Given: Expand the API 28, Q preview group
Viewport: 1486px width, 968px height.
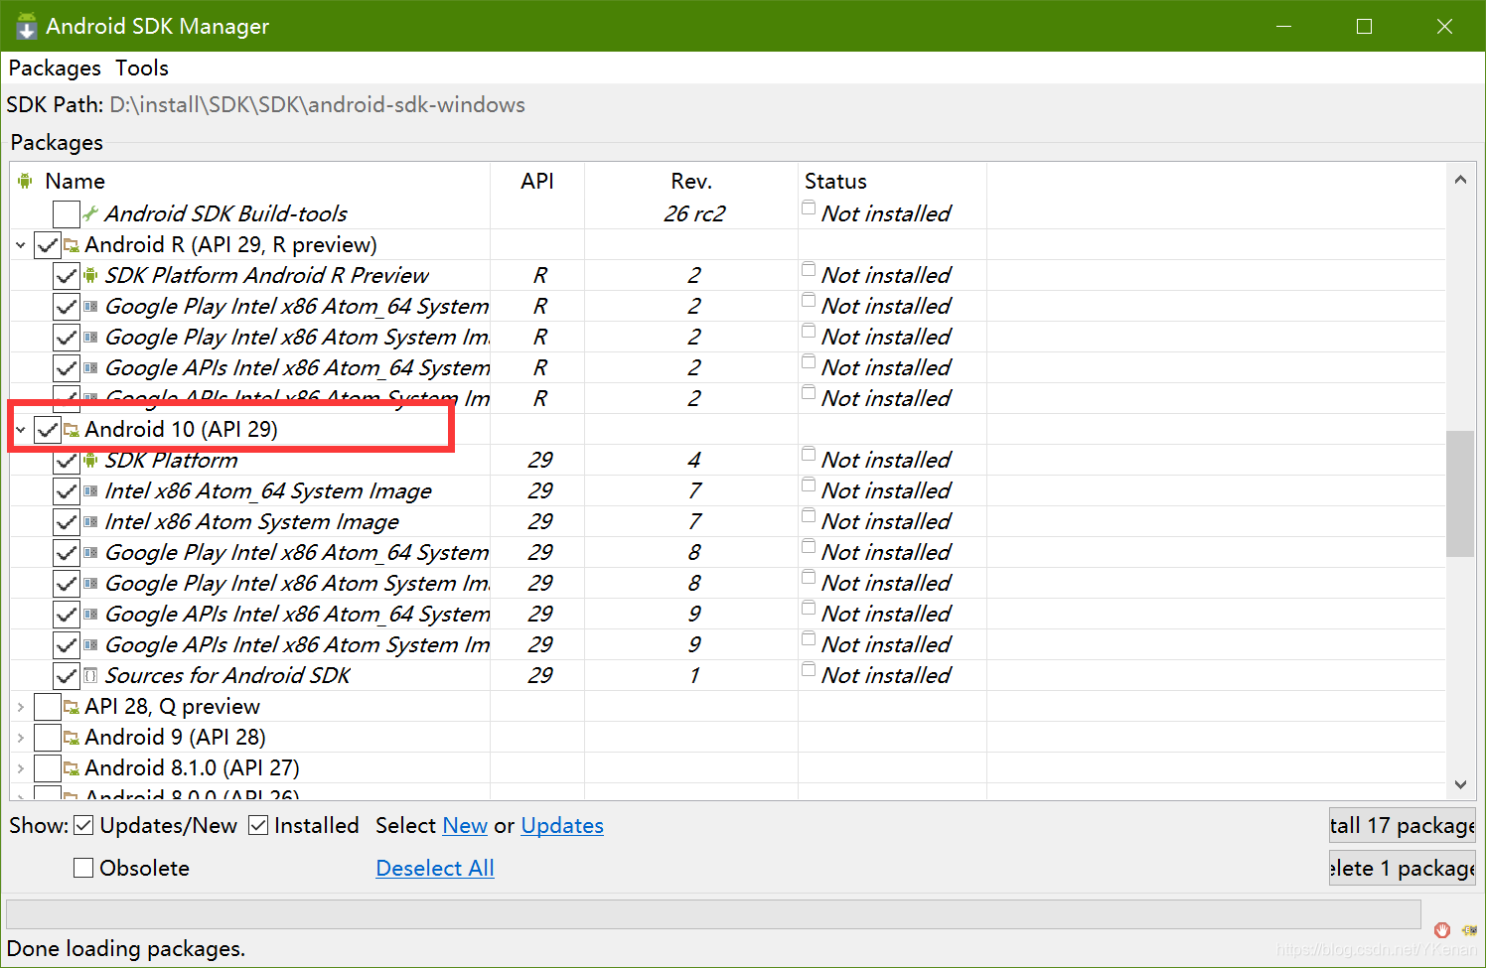Looking at the screenshot, I should [x=20, y=706].
